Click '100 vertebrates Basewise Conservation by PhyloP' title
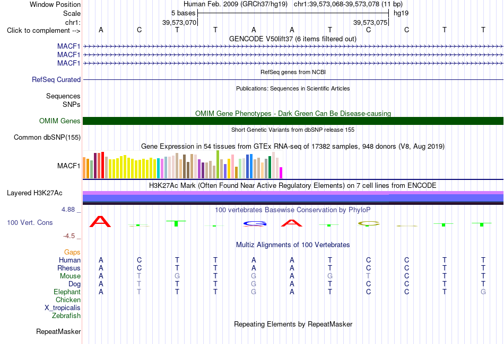504x344 pixels. (292, 210)
